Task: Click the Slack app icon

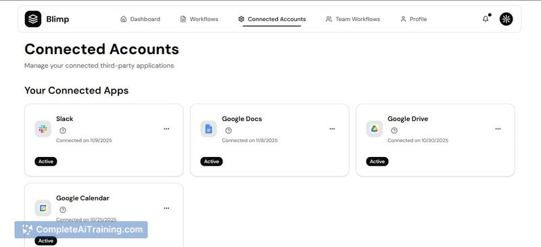Action: 43,129
